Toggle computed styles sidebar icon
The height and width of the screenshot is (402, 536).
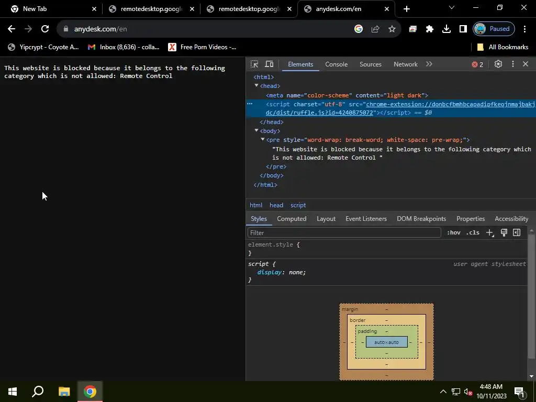pyautogui.click(x=517, y=232)
